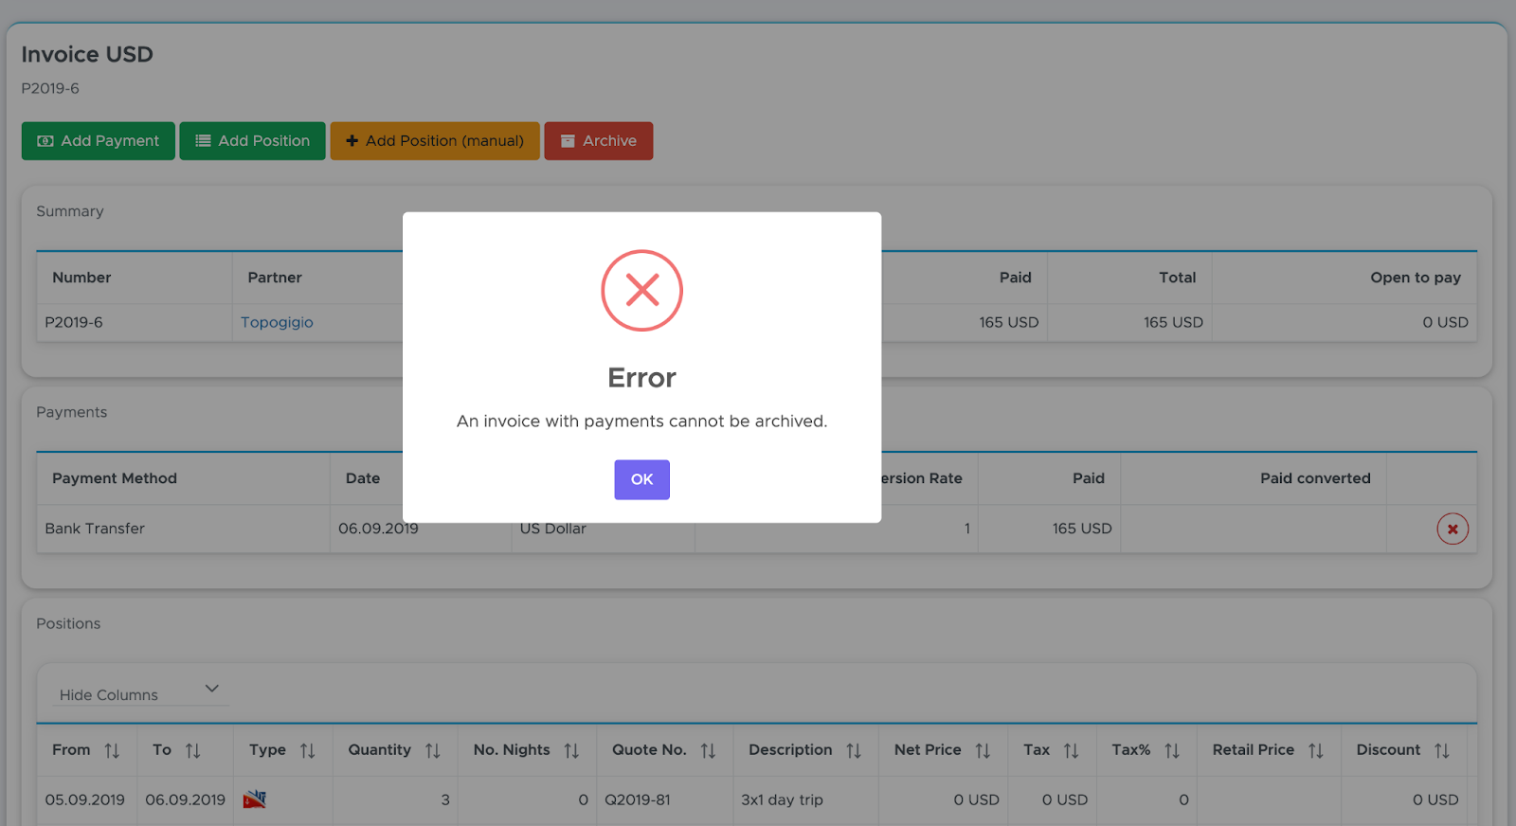Sort positions by Type column

pyautogui.click(x=307, y=750)
